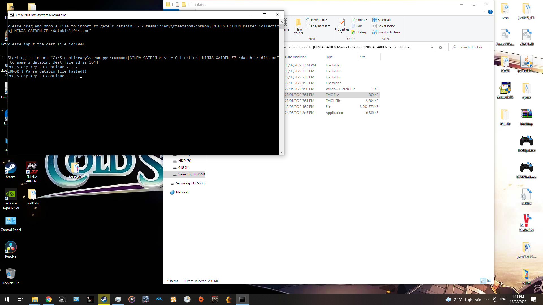
Task: Select the GeForce Experience desktop icon
Action: click(10, 199)
